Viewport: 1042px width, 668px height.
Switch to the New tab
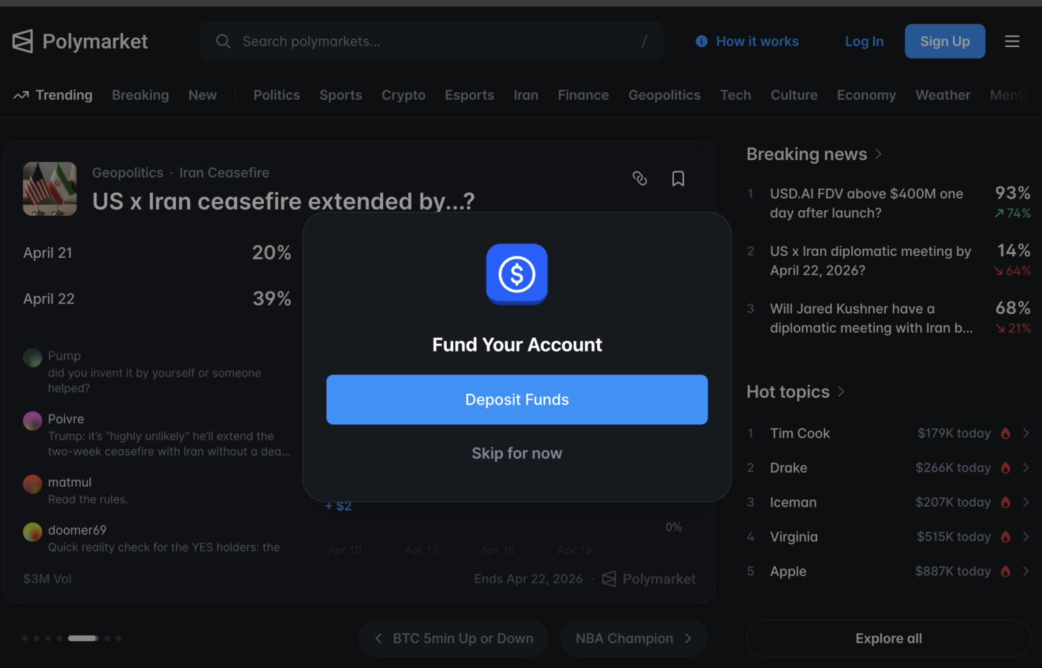(x=203, y=95)
